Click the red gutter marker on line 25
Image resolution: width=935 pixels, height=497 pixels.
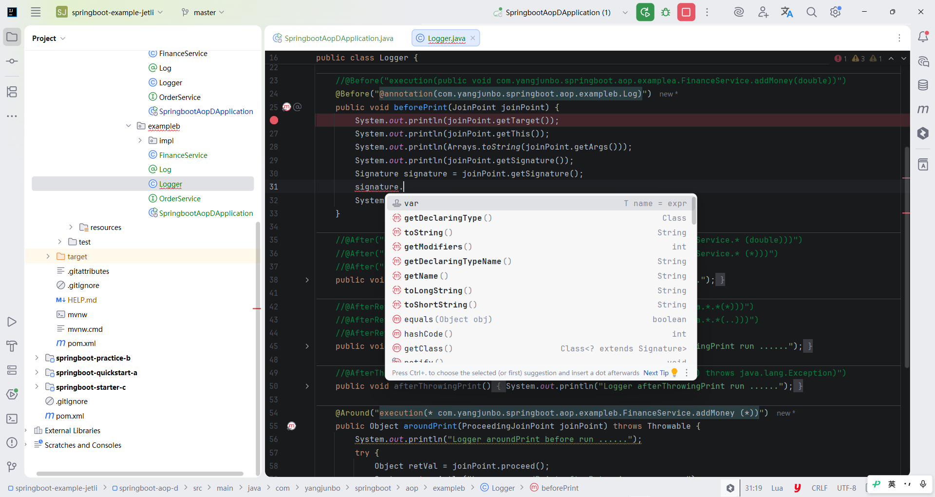287,107
